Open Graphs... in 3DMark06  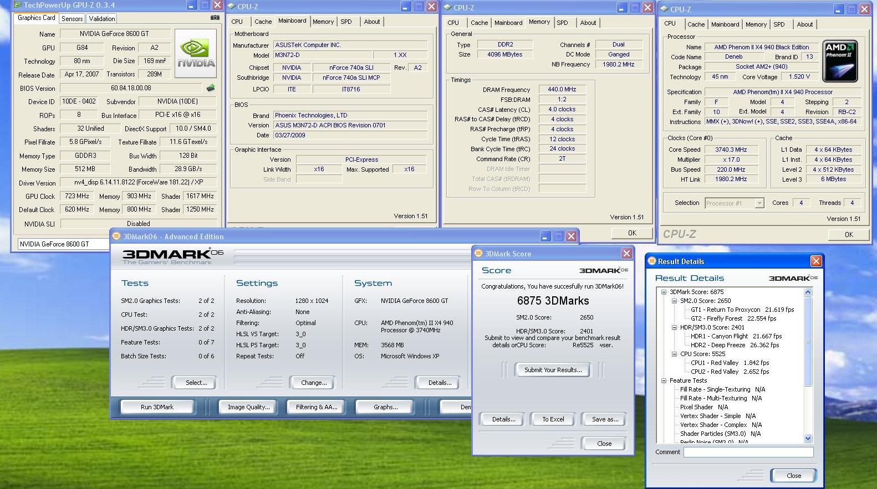click(385, 407)
